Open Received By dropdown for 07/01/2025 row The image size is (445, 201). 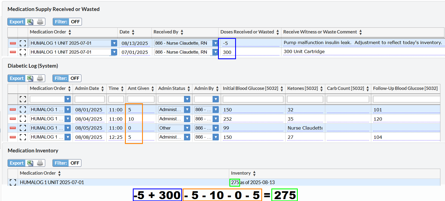(x=215, y=52)
